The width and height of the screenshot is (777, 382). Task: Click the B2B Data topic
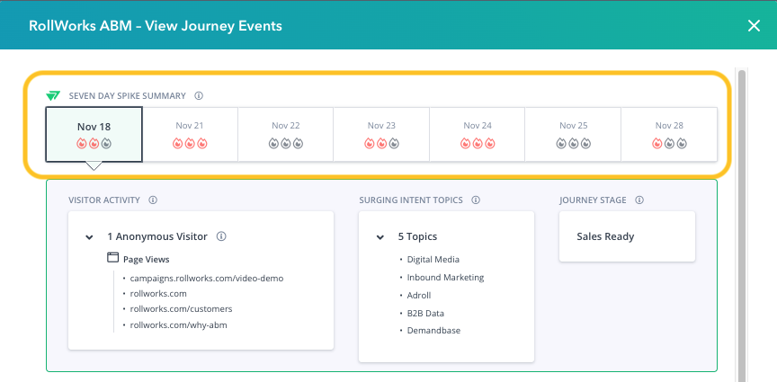(x=425, y=313)
